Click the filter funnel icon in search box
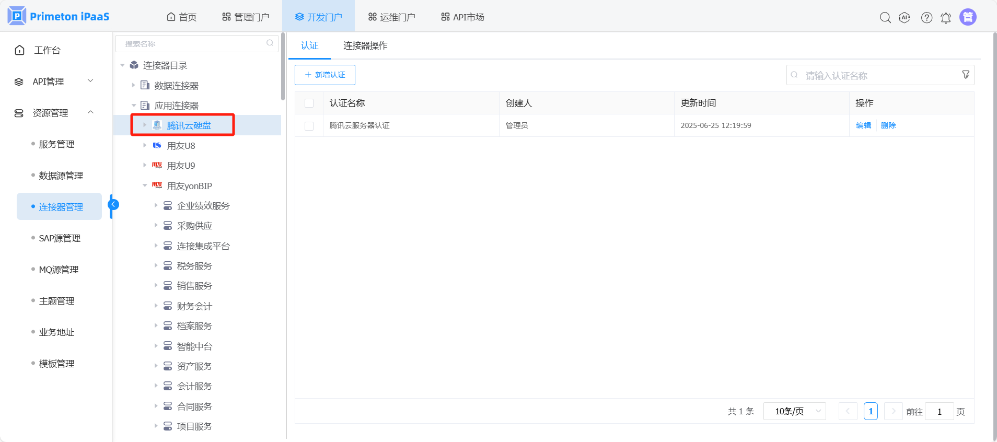This screenshot has height=442, width=997. (966, 75)
